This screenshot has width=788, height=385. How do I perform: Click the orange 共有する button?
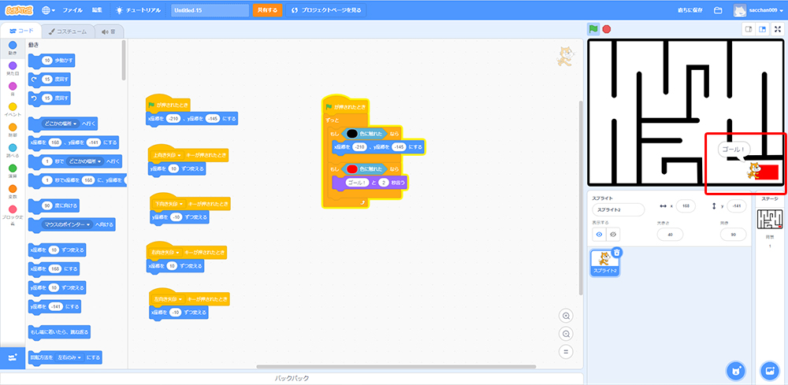tap(267, 10)
